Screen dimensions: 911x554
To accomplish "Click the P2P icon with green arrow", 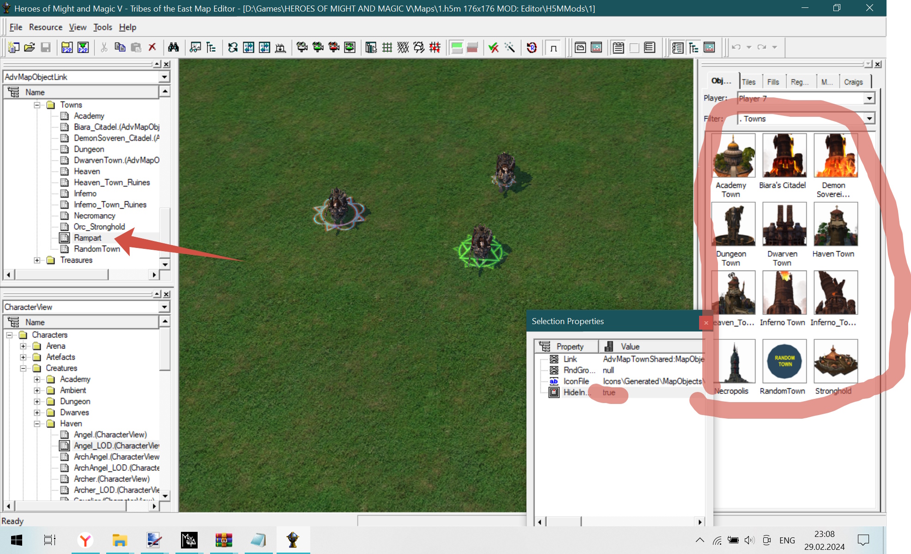I will pyautogui.click(x=83, y=47).
